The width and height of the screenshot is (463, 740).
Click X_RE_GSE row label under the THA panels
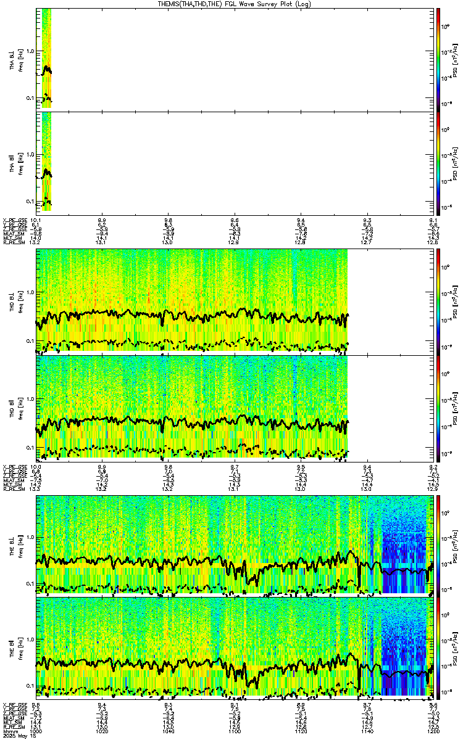(x=16, y=220)
